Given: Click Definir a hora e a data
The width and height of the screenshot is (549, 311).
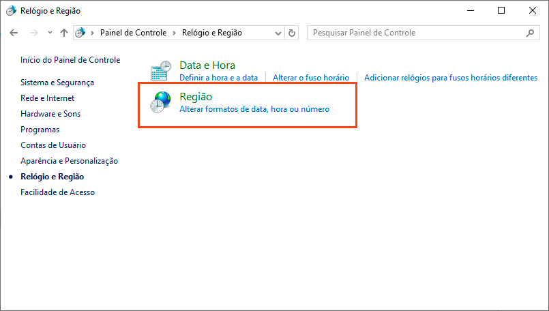Looking at the screenshot, I should tap(218, 78).
